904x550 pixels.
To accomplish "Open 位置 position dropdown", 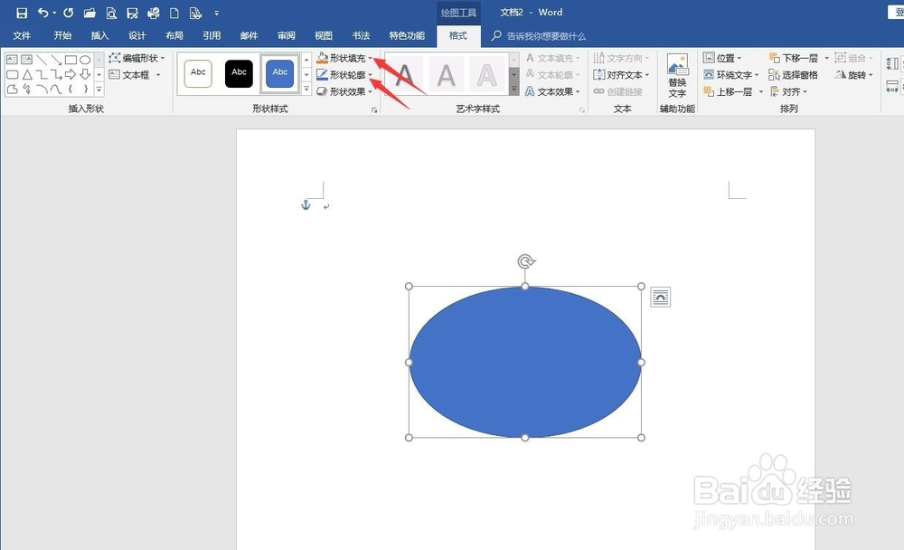I will pyautogui.click(x=721, y=58).
